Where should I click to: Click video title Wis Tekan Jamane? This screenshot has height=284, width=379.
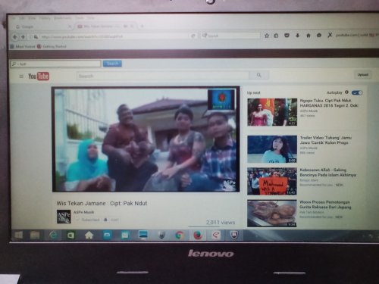[102, 203]
